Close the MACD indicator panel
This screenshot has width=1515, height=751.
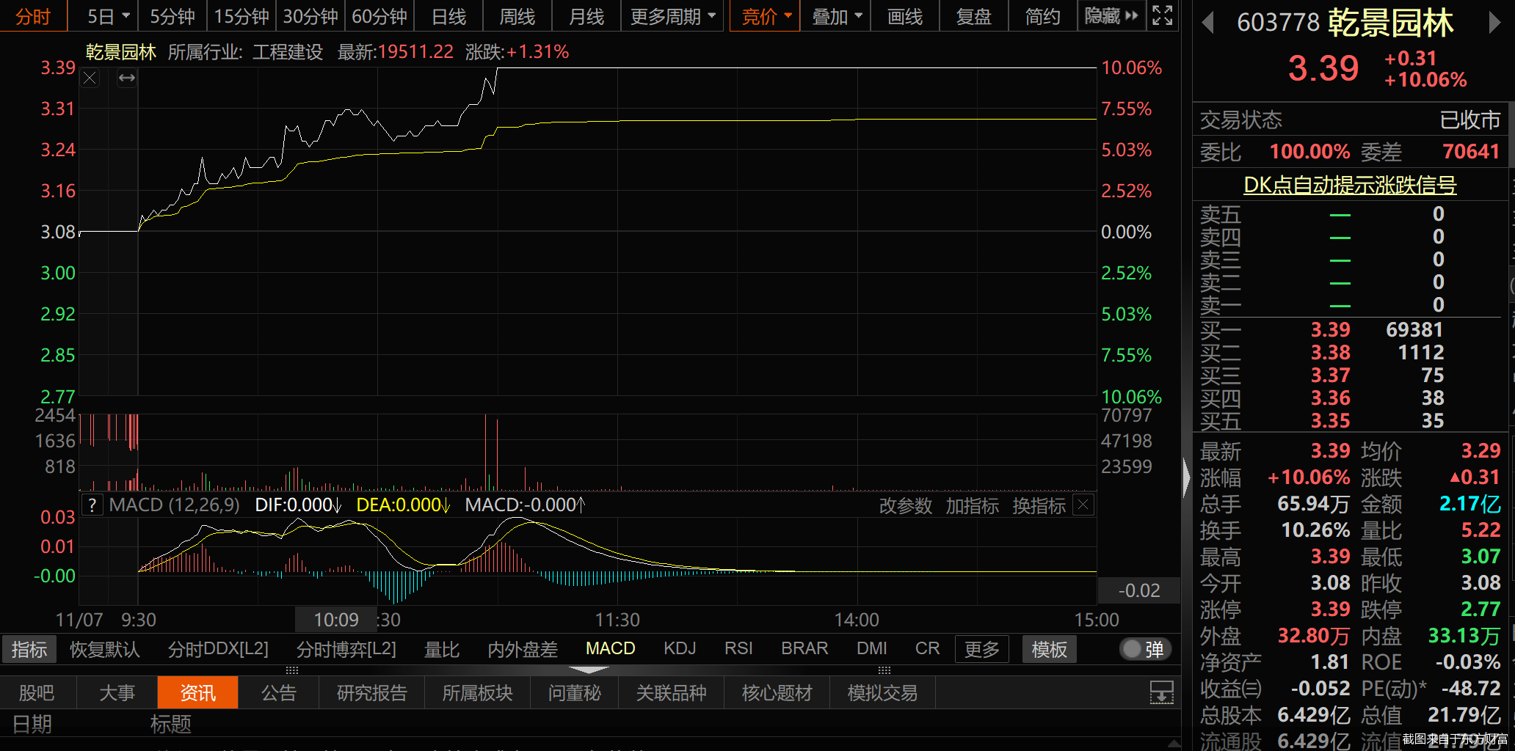click(1083, 505)
